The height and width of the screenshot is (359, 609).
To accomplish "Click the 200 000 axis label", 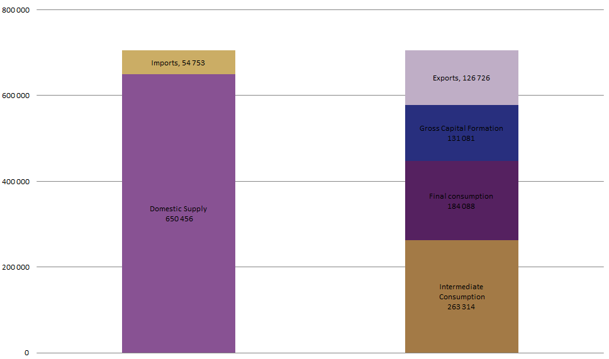I will [x=16, y=267].
